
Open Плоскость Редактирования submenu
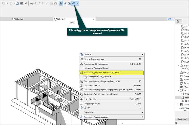coord(111,117)
